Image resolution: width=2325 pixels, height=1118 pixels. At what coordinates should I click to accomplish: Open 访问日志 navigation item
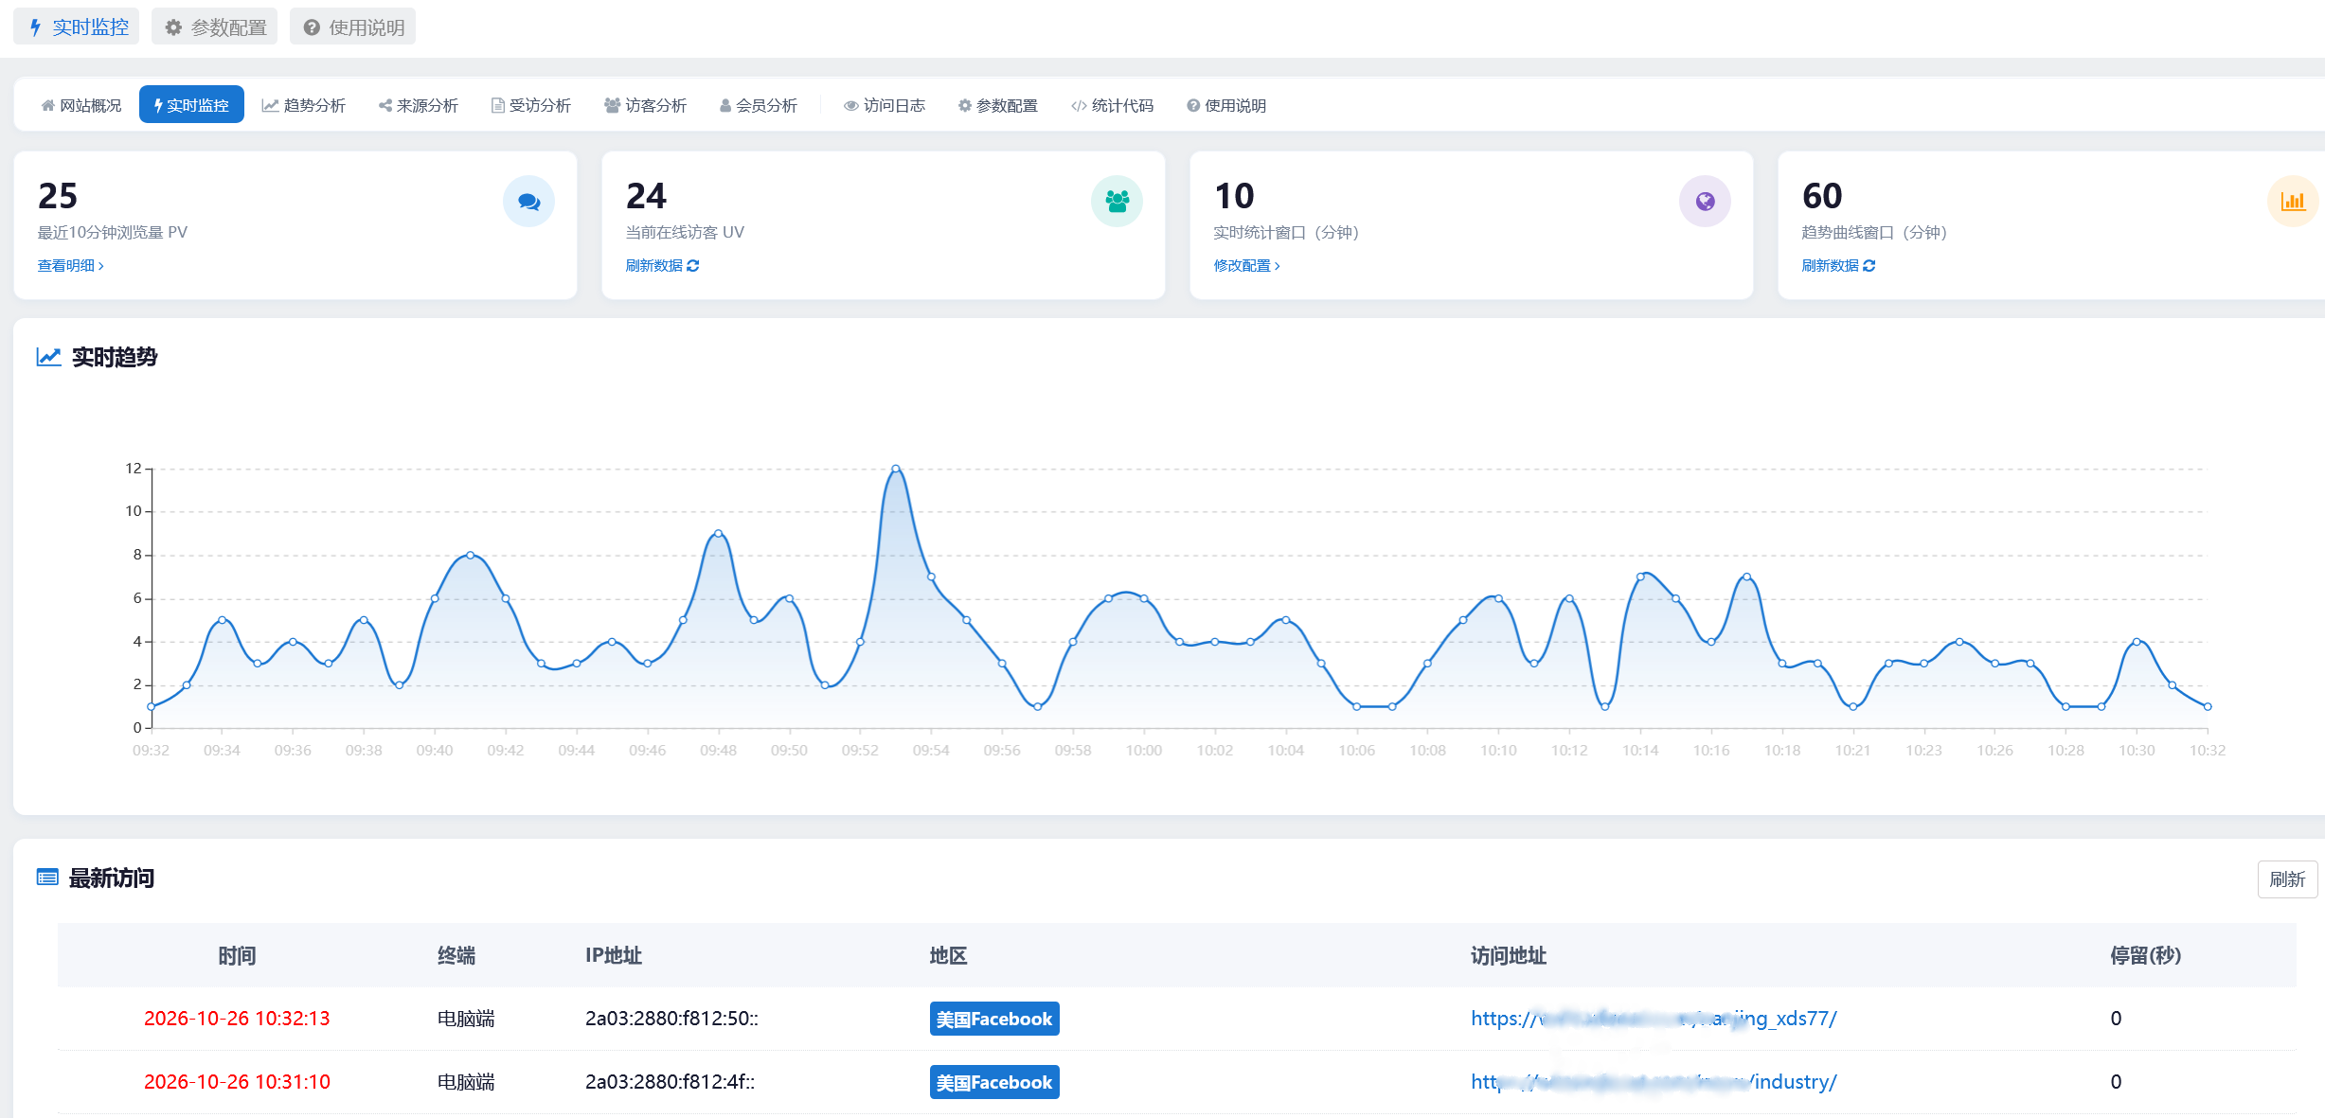click(885, 105)
